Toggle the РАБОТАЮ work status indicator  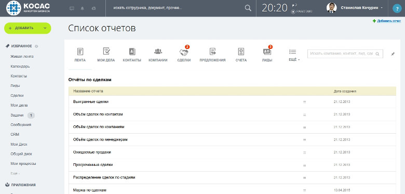pyautogui.click(x=302, y=11)
